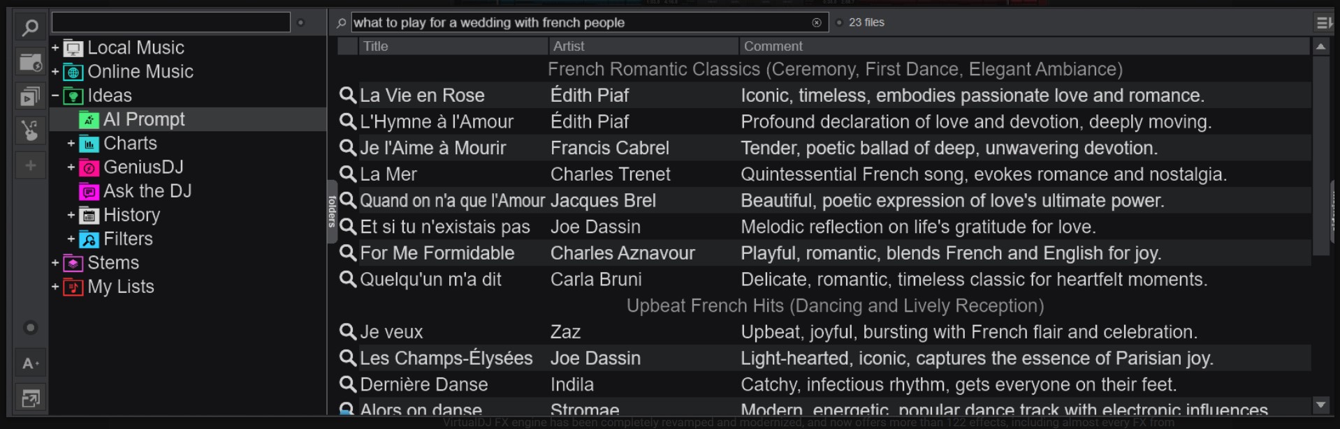The width and height of the screenshot is (1340, 429).
Task: Select the Ask the DJ folder
Action: [147, 191]
